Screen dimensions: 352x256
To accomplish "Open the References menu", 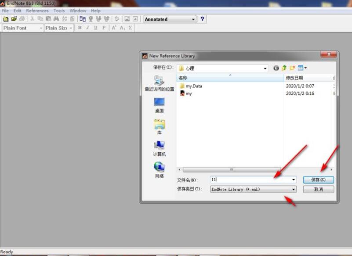I will tap(37, 11).
